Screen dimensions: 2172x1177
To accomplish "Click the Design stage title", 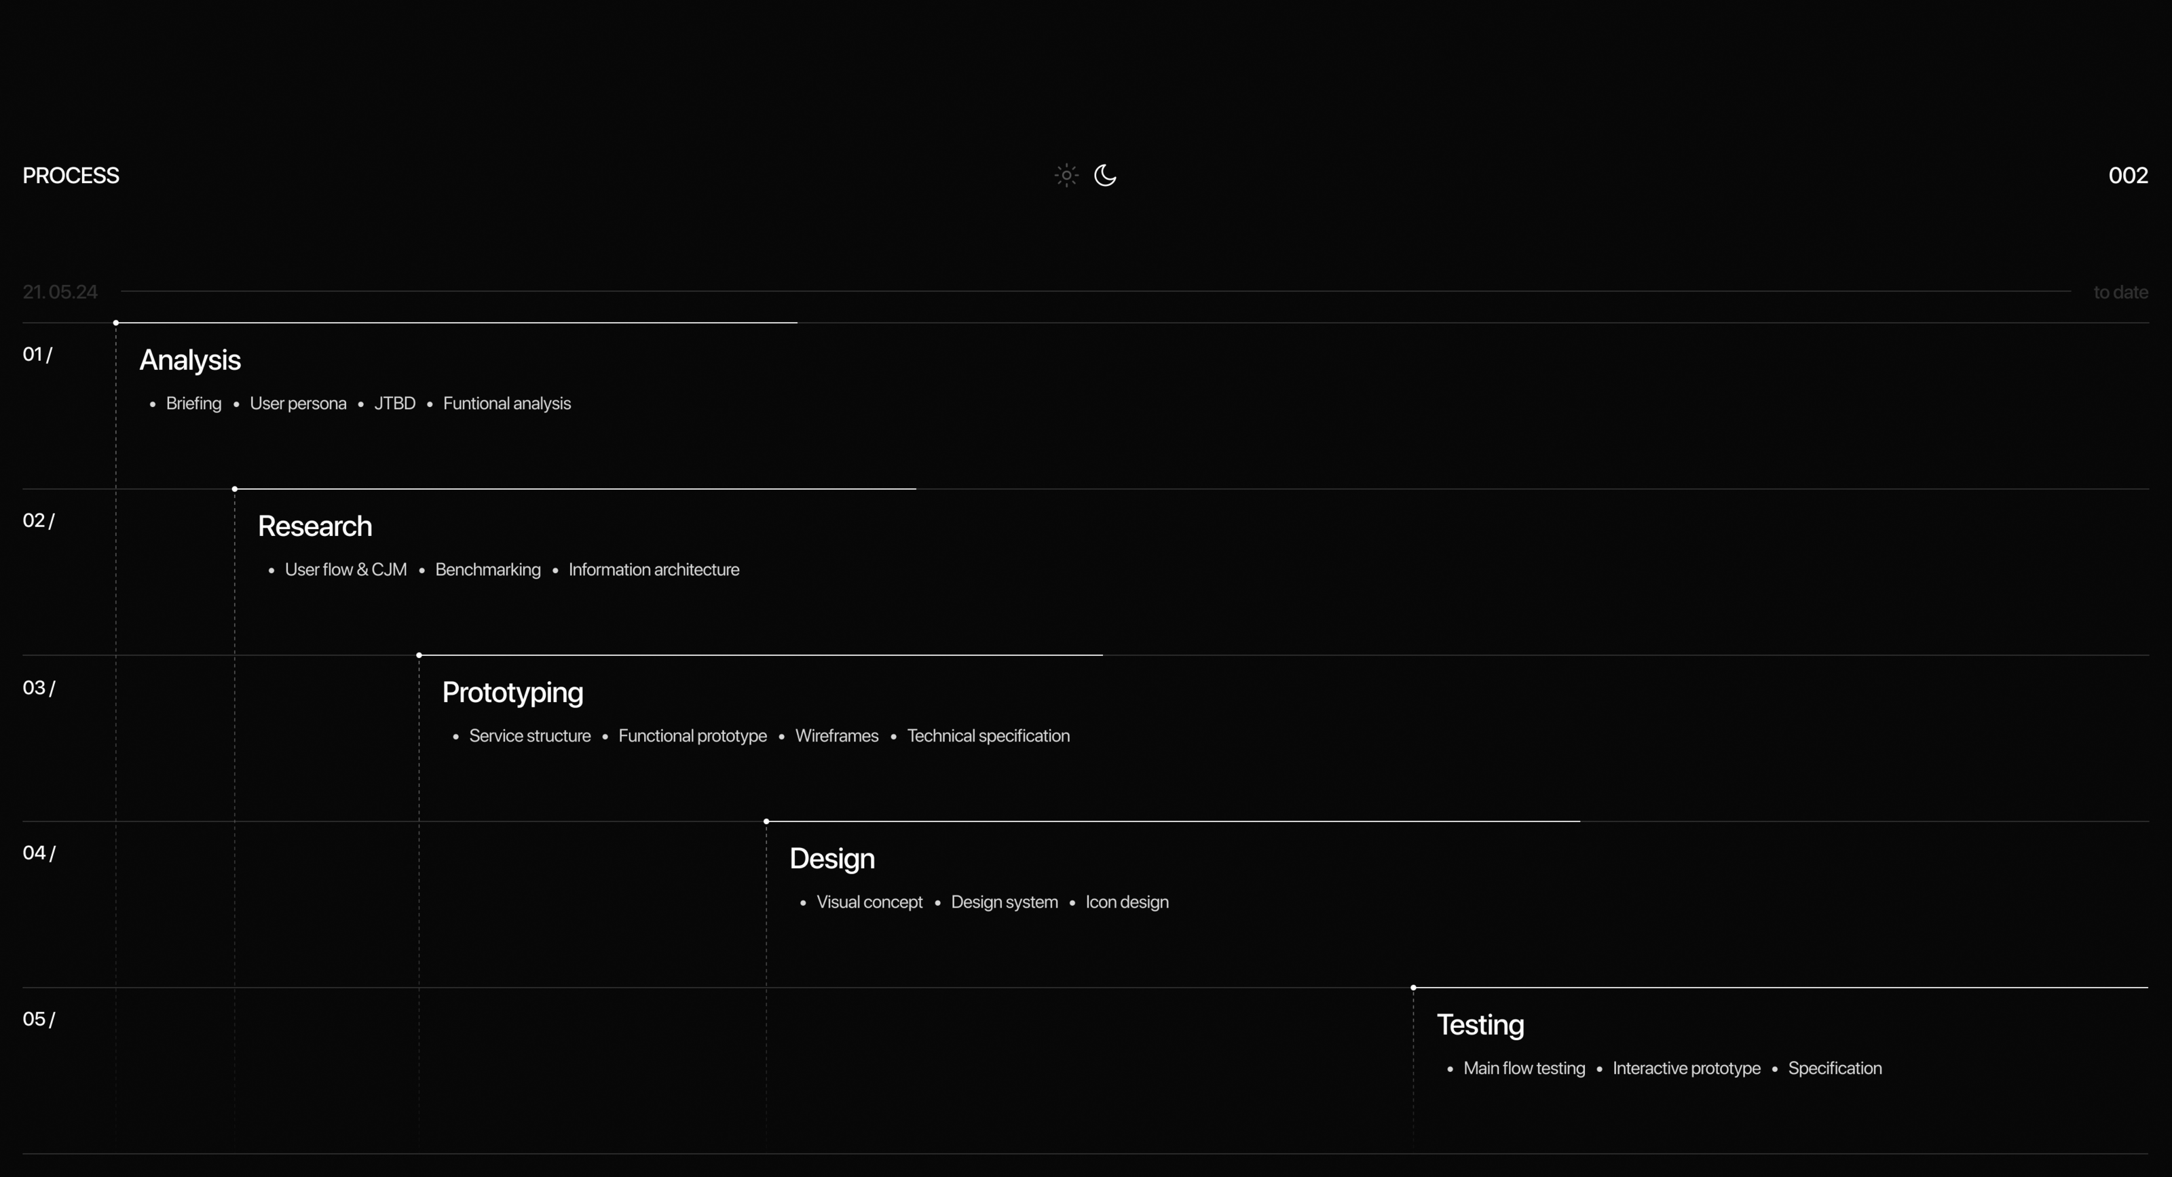I will pos(831,859).
